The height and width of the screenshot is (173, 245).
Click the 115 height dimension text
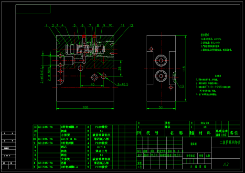coord(184,69)
